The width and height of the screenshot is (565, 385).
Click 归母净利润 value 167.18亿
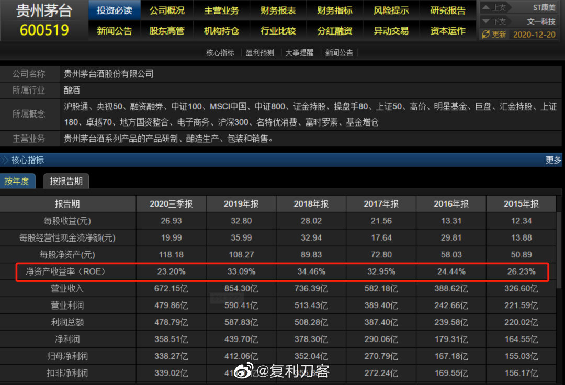pyautogui.click(x=451, y=356)
